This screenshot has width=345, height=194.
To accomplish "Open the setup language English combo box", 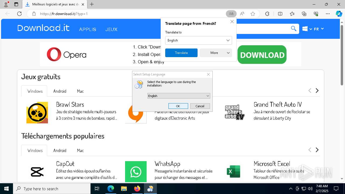I will pyautogui.click(x=179, y=96).
